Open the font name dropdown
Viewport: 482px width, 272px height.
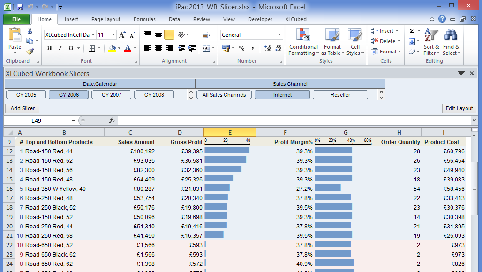coord(93,35)
